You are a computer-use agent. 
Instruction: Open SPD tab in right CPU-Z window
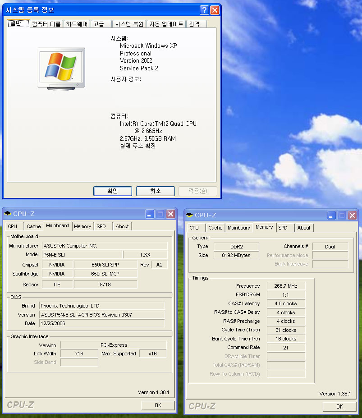pyautogui.click(x=285, y=228)
